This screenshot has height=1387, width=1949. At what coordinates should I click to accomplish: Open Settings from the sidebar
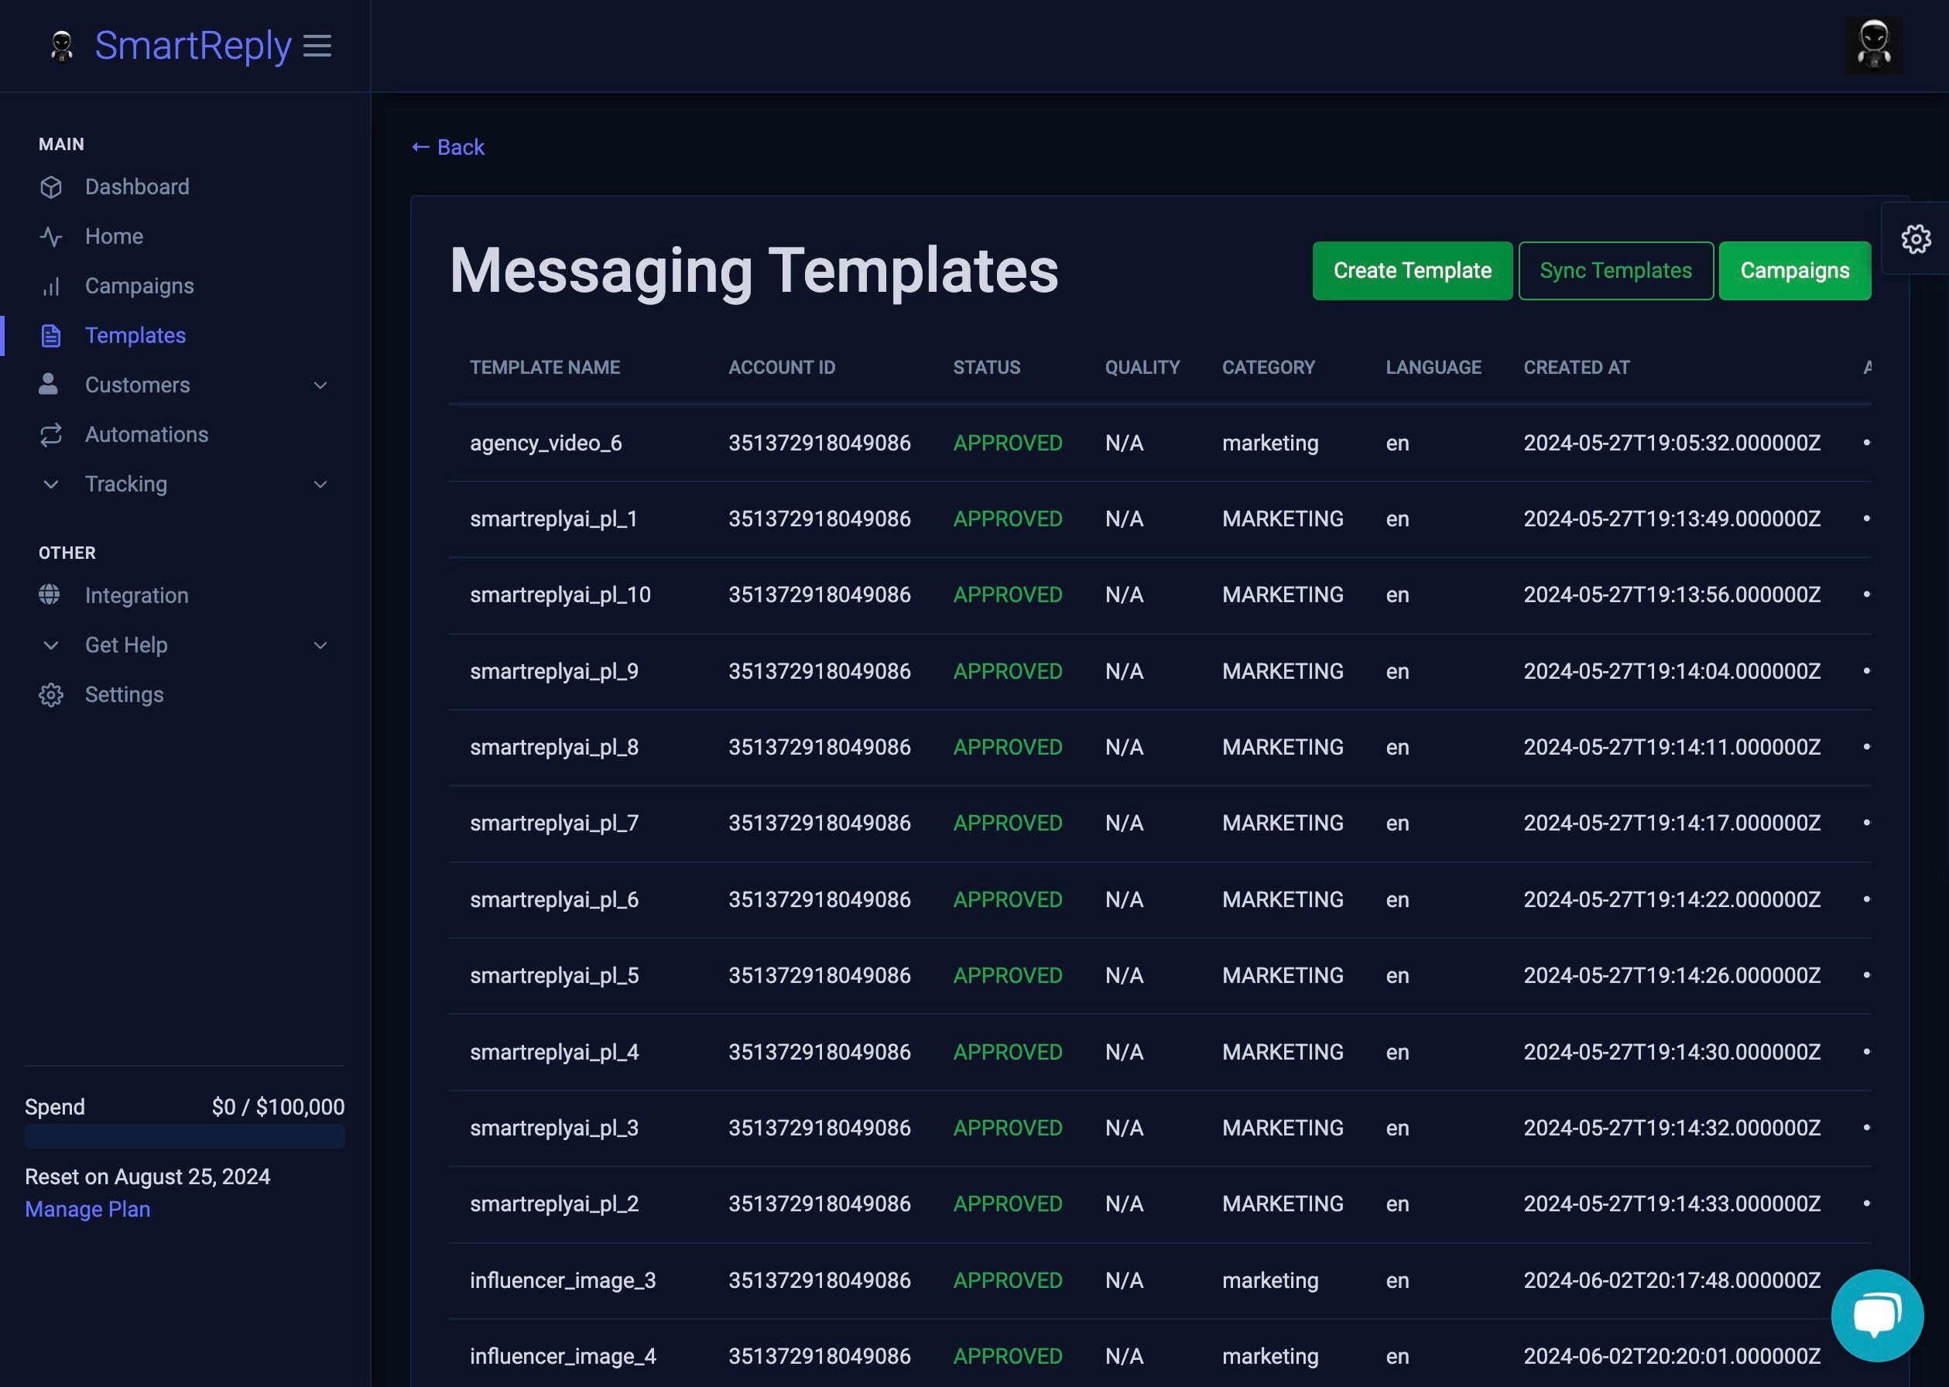click(x=124, y=694)
